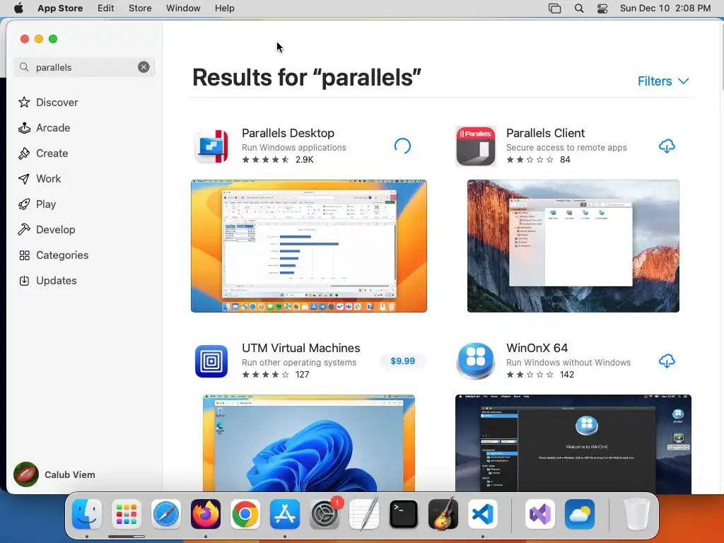Screen dimensions: 724x543
Task: Open Spotlight search in menu bar
Action: tap(579, 8)
